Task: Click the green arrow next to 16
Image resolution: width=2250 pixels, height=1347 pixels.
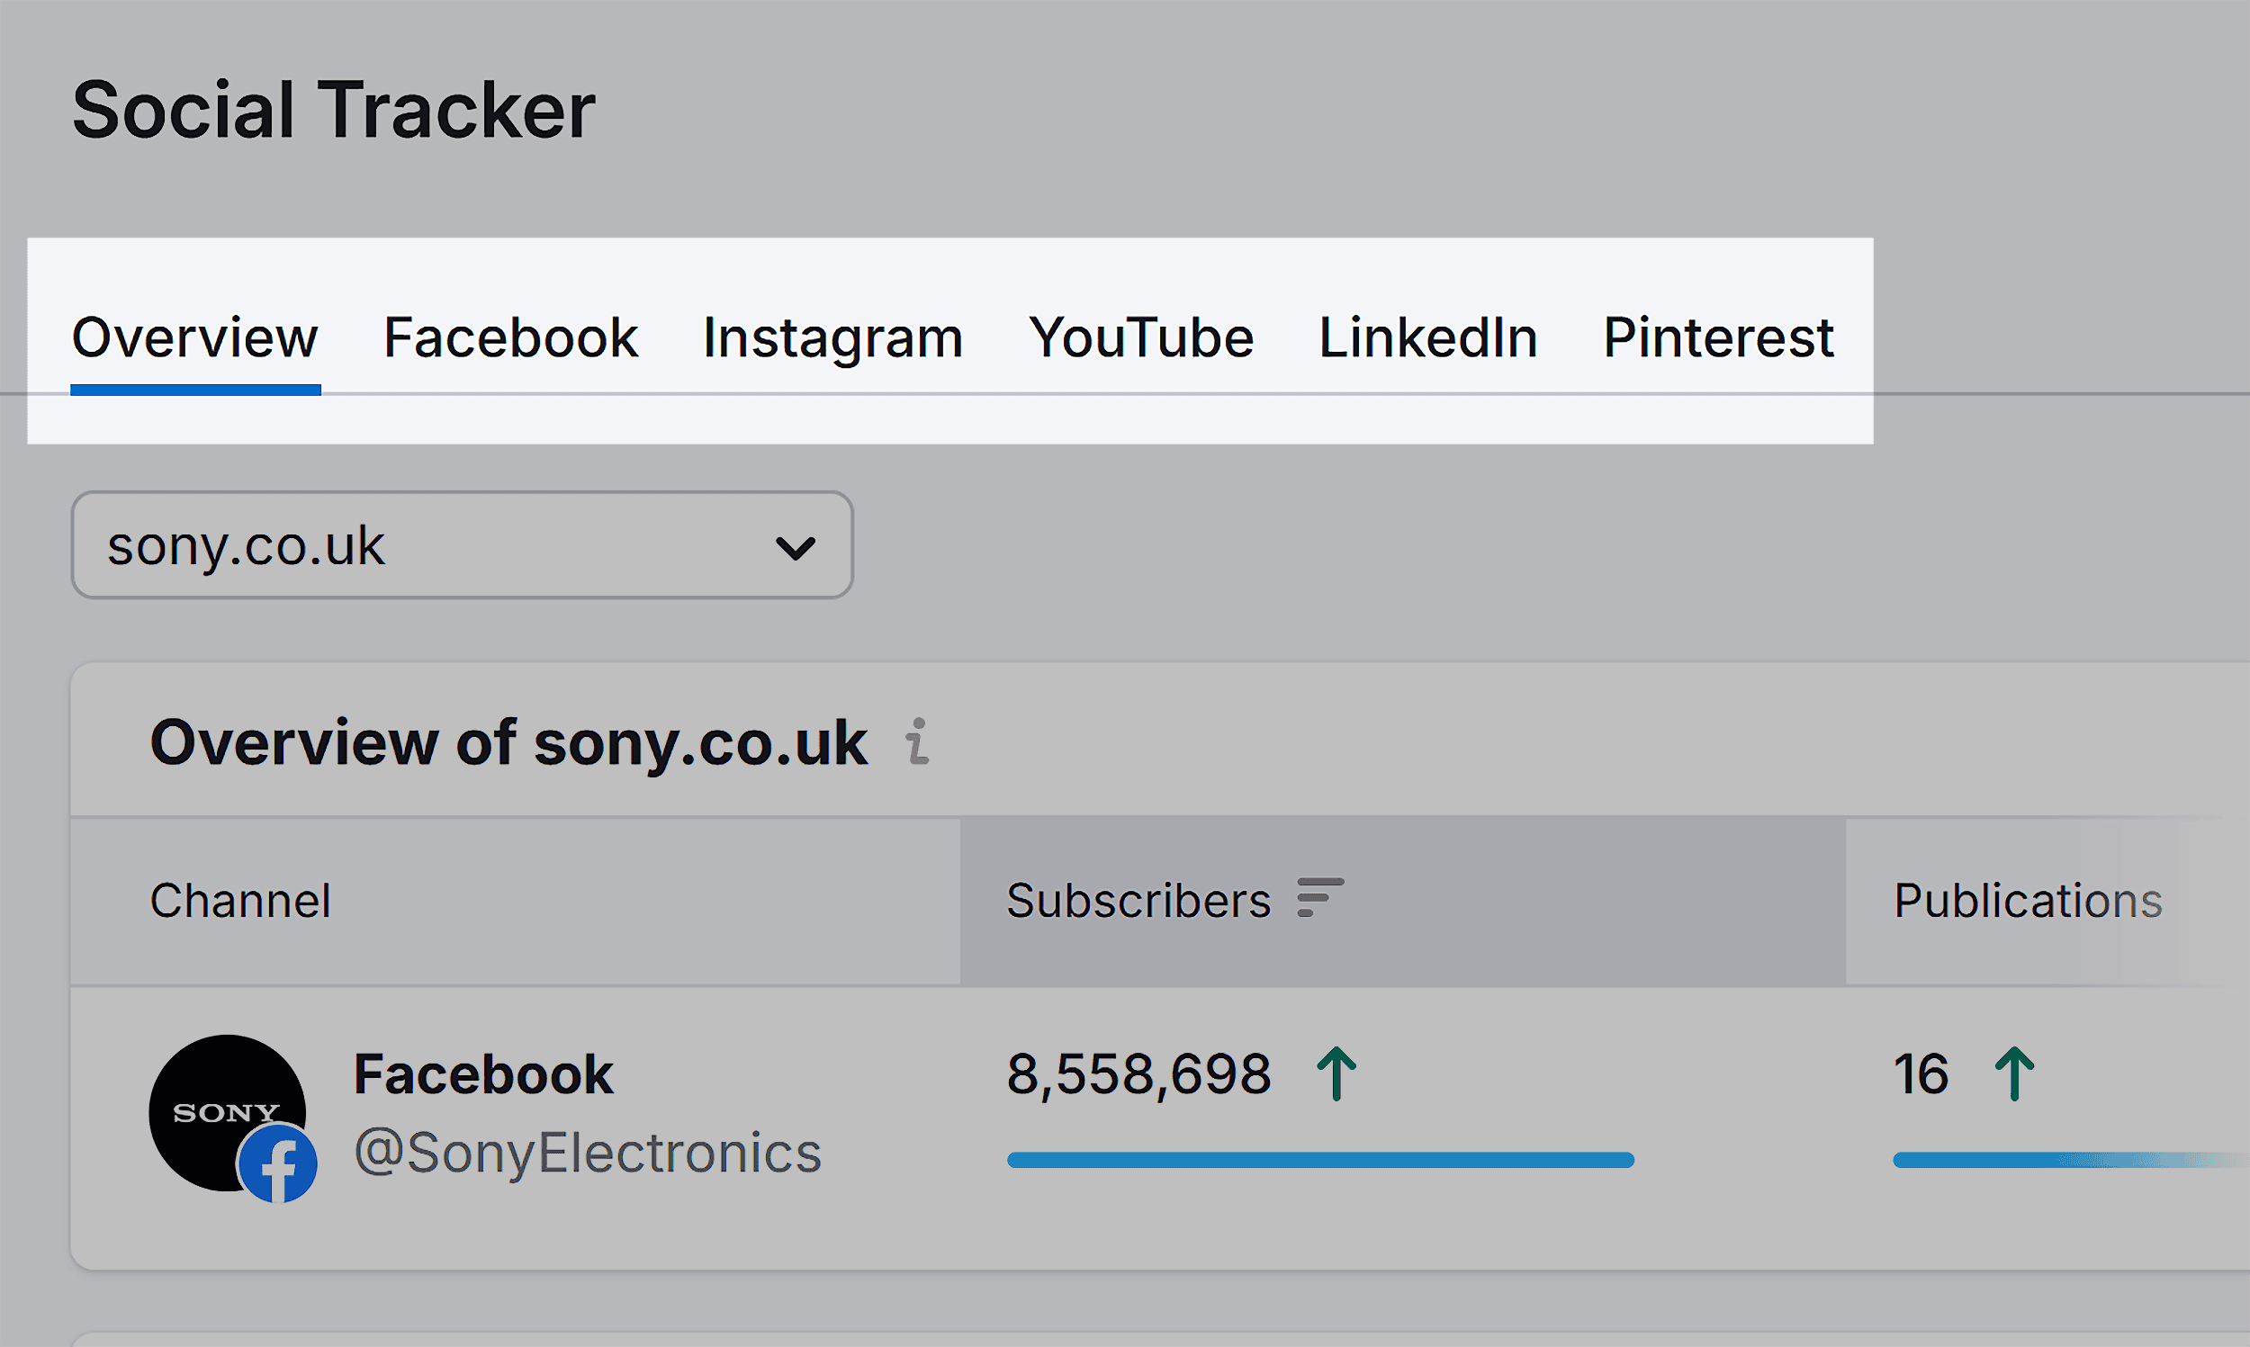Action: (2014, 1073)
